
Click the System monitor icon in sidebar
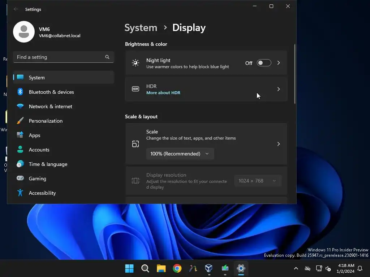point(20,77)
